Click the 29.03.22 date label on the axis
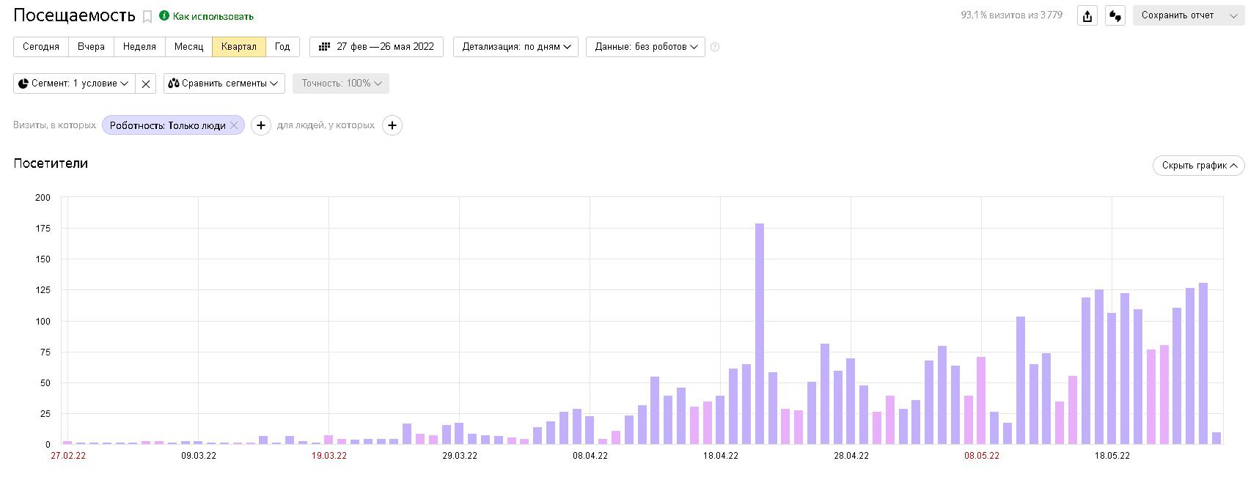Viewport: 1259px width, 488px height. tap(460, 456)
